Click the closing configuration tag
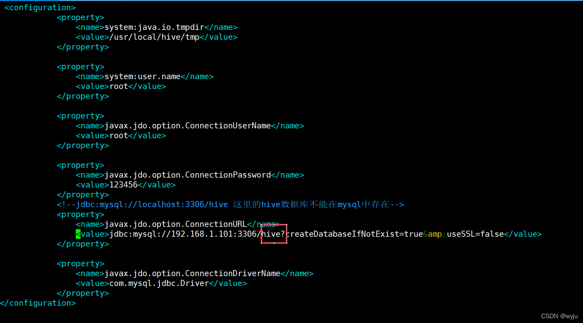Screen dimensions: 583x323 (x=38, y=303)
